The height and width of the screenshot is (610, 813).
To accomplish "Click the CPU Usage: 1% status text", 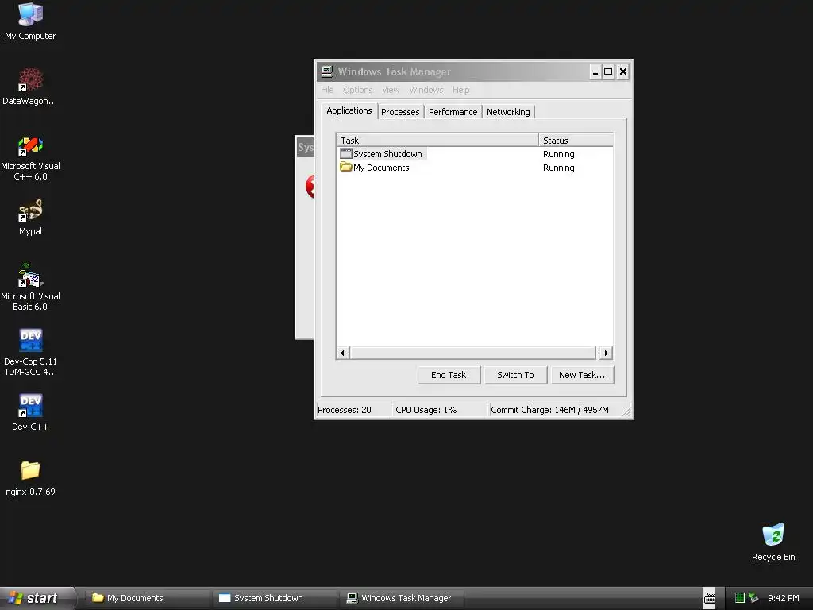I will pyautogui.click(x=426, y=410).
